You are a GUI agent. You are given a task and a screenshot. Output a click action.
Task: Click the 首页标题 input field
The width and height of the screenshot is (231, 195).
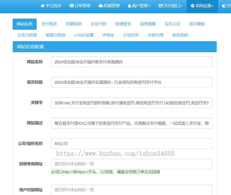point(132,82)
